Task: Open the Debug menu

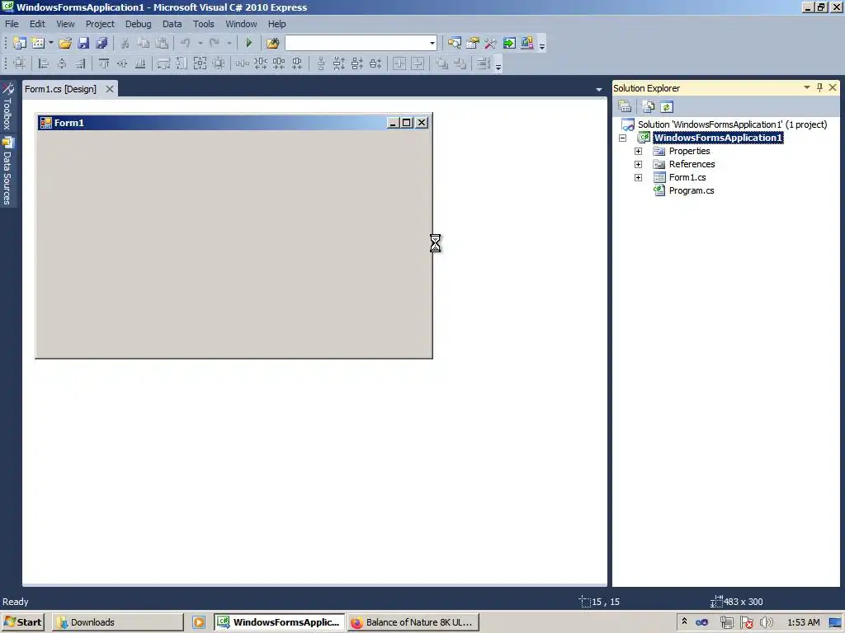Action: [139, 24]
